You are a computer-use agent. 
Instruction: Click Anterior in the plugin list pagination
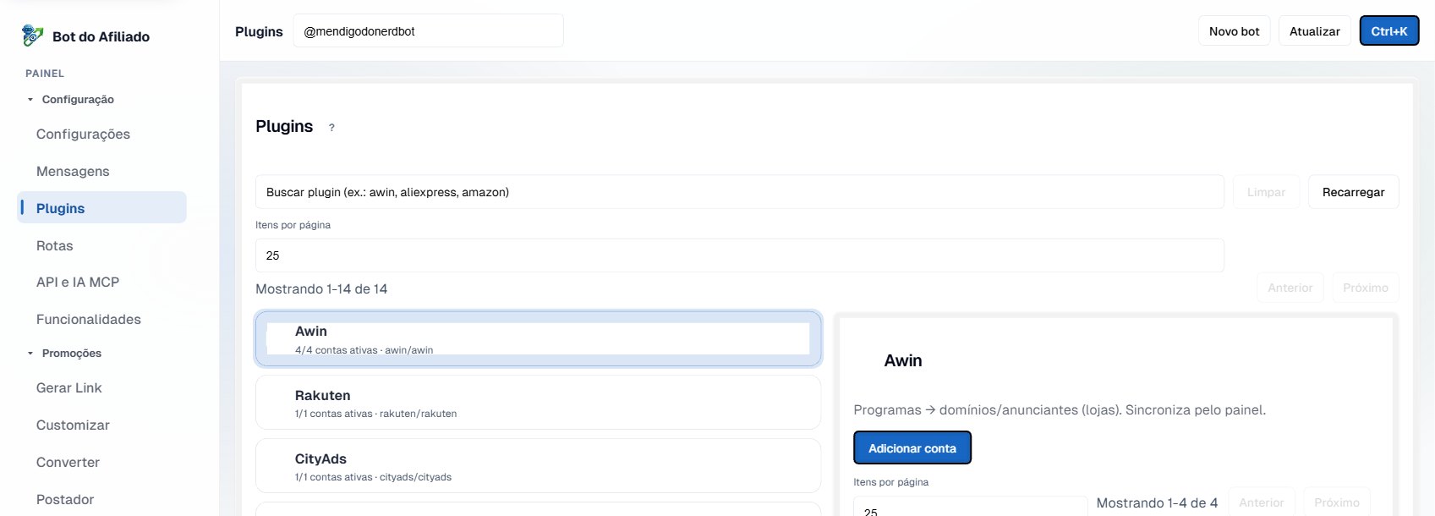tap(1290, 288)
